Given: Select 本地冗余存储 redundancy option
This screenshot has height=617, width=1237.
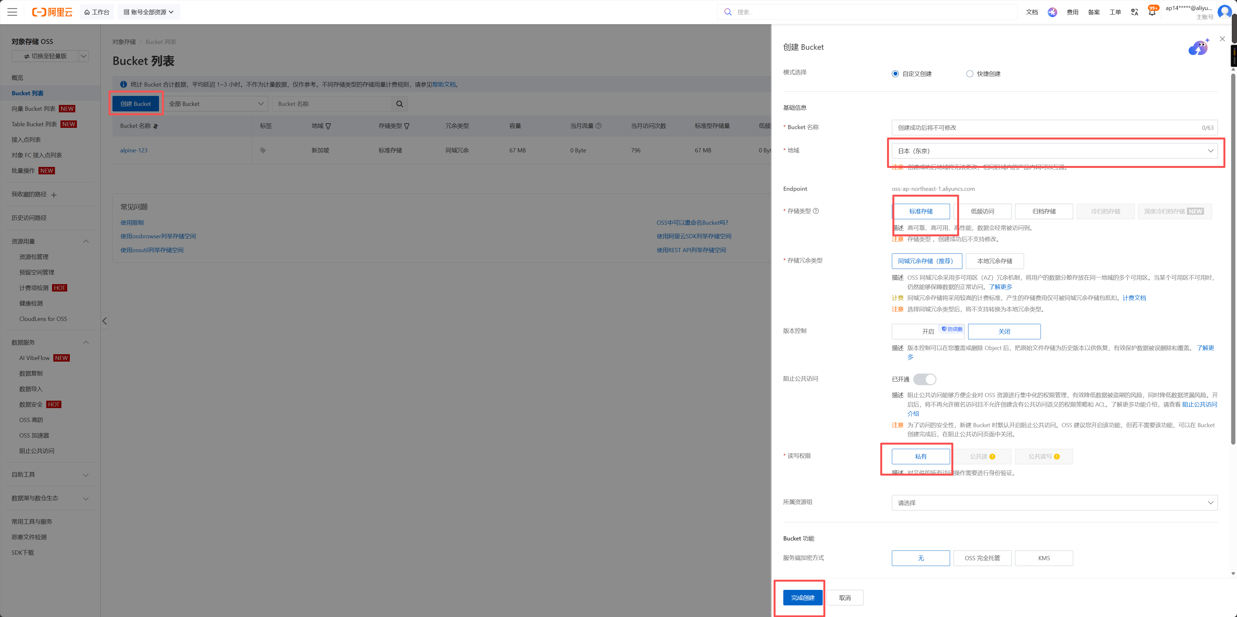Looking at the screenshot, I should tap(995, 261).
